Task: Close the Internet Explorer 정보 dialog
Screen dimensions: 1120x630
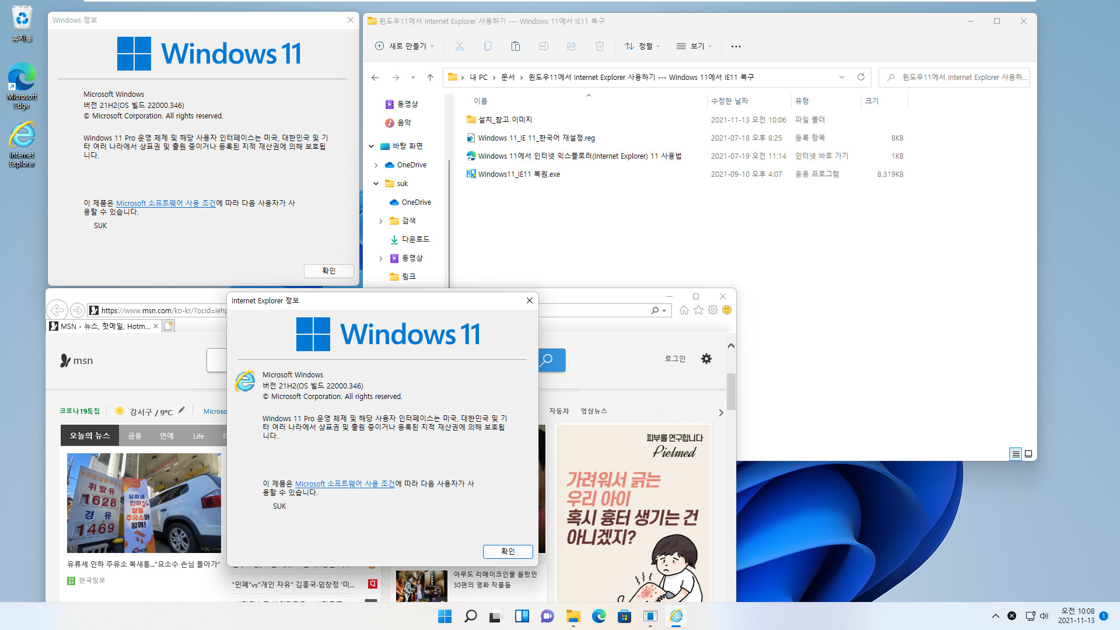Action: [x=529, y=300]
